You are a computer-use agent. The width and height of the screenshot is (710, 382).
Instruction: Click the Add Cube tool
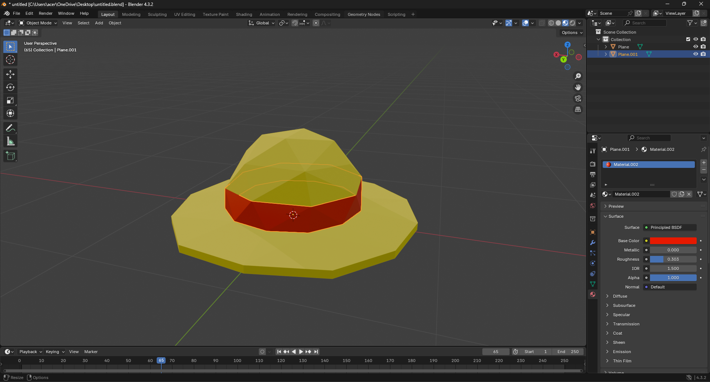coord(10,156)
